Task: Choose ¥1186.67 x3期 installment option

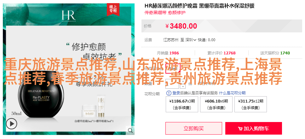Action: coord(182,104)
